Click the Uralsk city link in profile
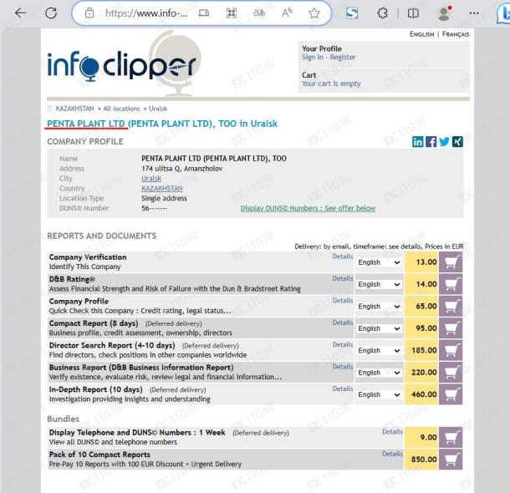510x493 pixels. click(151, 179)
